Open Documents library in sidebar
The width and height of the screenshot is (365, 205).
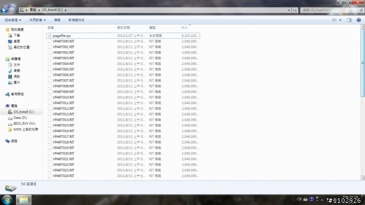[14, 65]
